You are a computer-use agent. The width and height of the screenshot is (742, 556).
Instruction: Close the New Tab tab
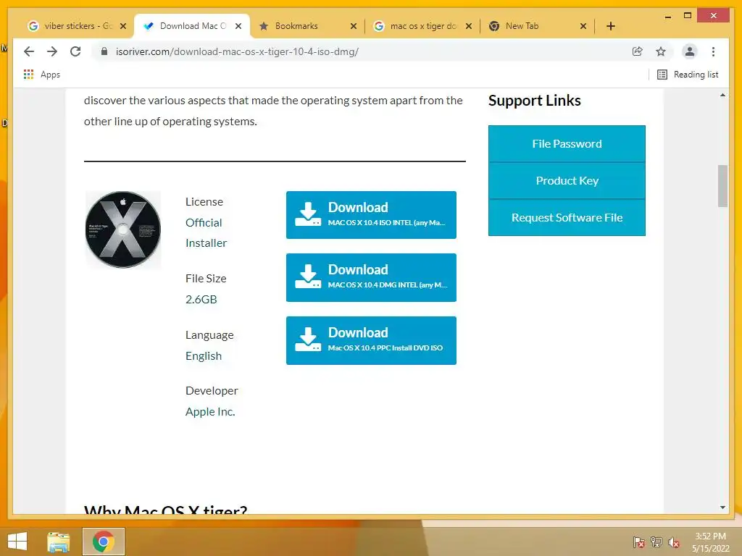583,26
